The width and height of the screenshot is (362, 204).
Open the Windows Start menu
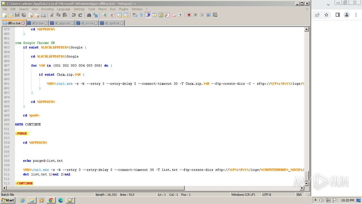pos(8,200)
